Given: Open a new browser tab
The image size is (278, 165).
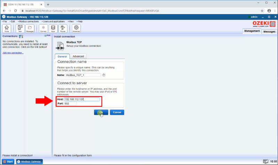Looking at the screenshot, I should point(48,5).
